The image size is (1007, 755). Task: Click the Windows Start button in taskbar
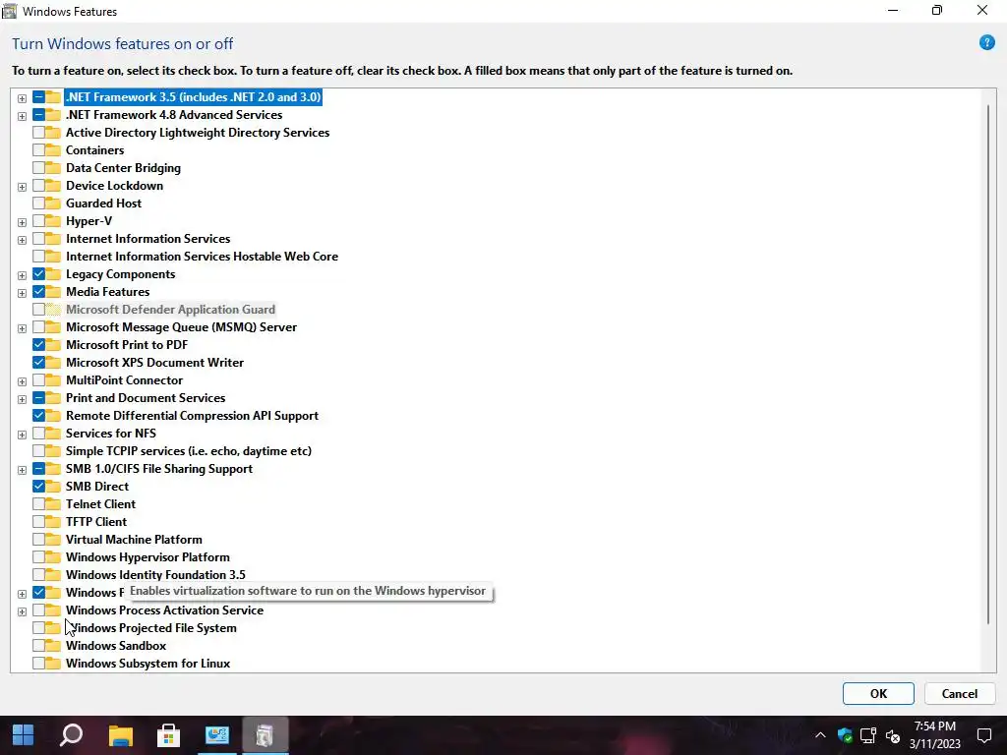click(24, 735)
